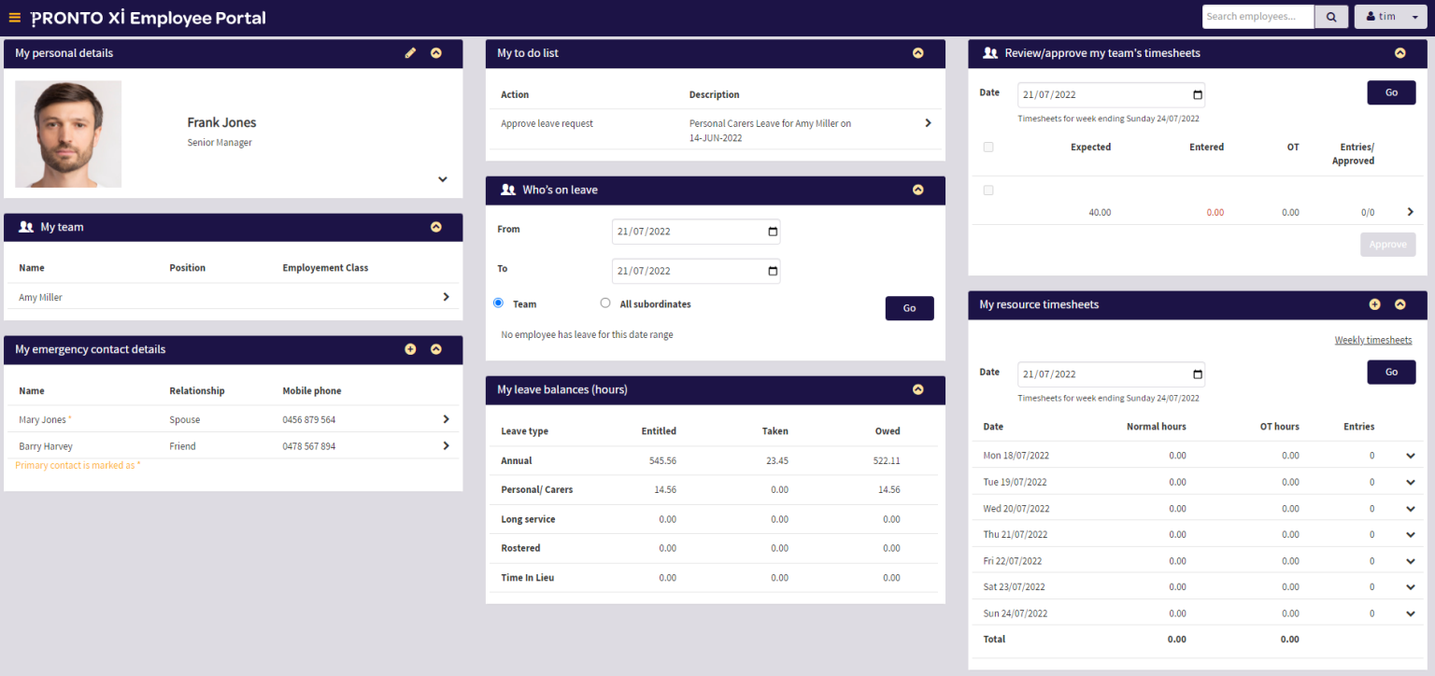Click the edit pencil on My personal details
The image size is (1435, 676).
410,53
